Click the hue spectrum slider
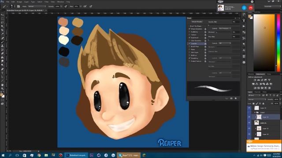The image size is (282, 158). pyautogui.click(x=278, y=43)
